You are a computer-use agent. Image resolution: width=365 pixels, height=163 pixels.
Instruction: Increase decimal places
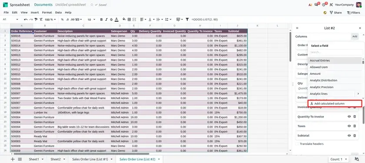tap(72, 19)
